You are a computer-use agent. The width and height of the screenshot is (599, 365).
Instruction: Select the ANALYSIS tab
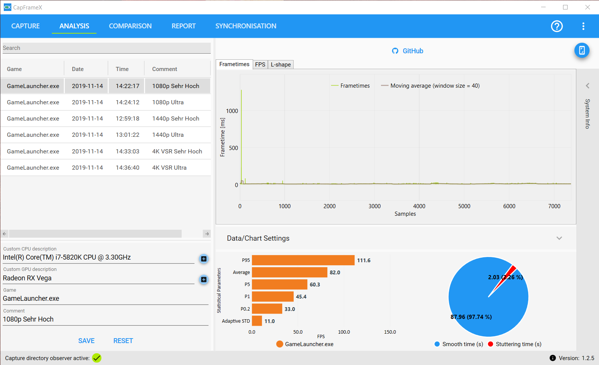pyautogui.click(x=74, y=26)
